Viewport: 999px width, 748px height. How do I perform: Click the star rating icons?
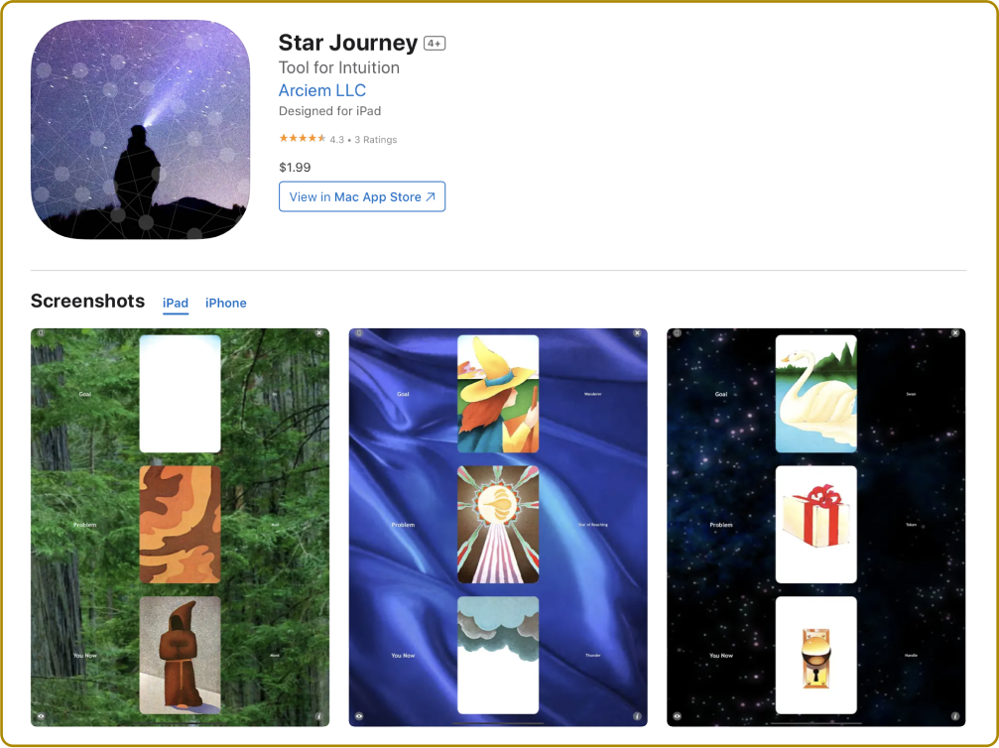(x=302, y=138)
